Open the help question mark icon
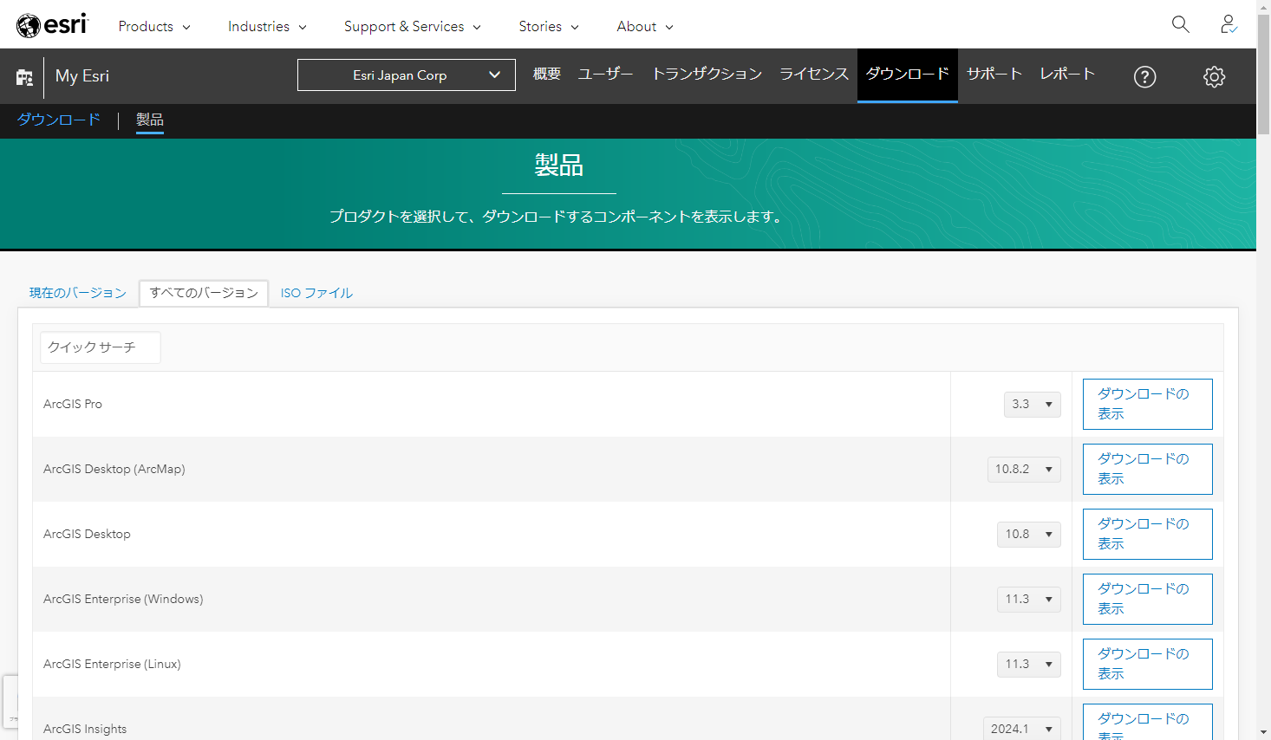Screen dimensions: 1271x740 click(x=1145, y=77)
